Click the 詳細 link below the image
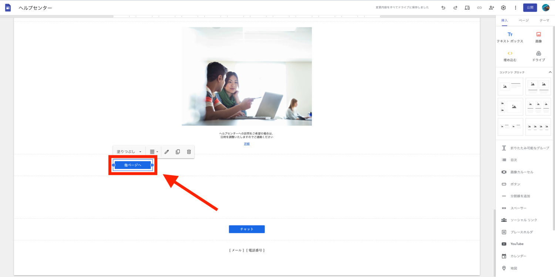Screen dimensions: 555x277 coord(247,144)
